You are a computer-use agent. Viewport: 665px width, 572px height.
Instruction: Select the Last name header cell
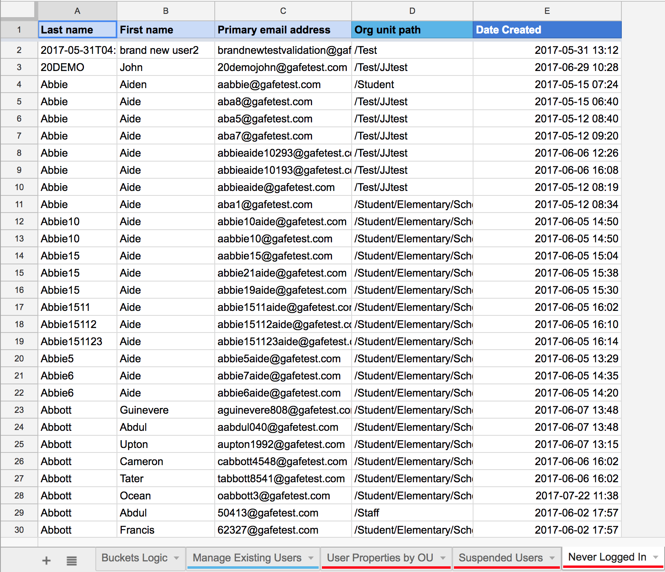coord(77,30)
